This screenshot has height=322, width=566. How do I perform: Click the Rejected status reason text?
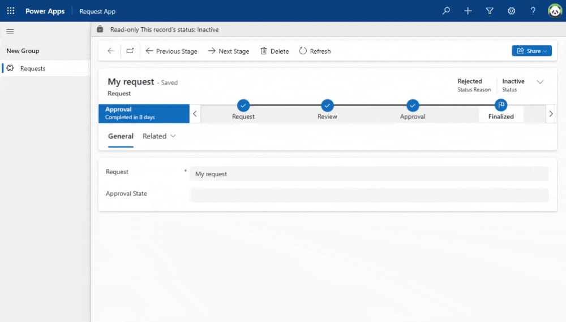coord(470,81)
